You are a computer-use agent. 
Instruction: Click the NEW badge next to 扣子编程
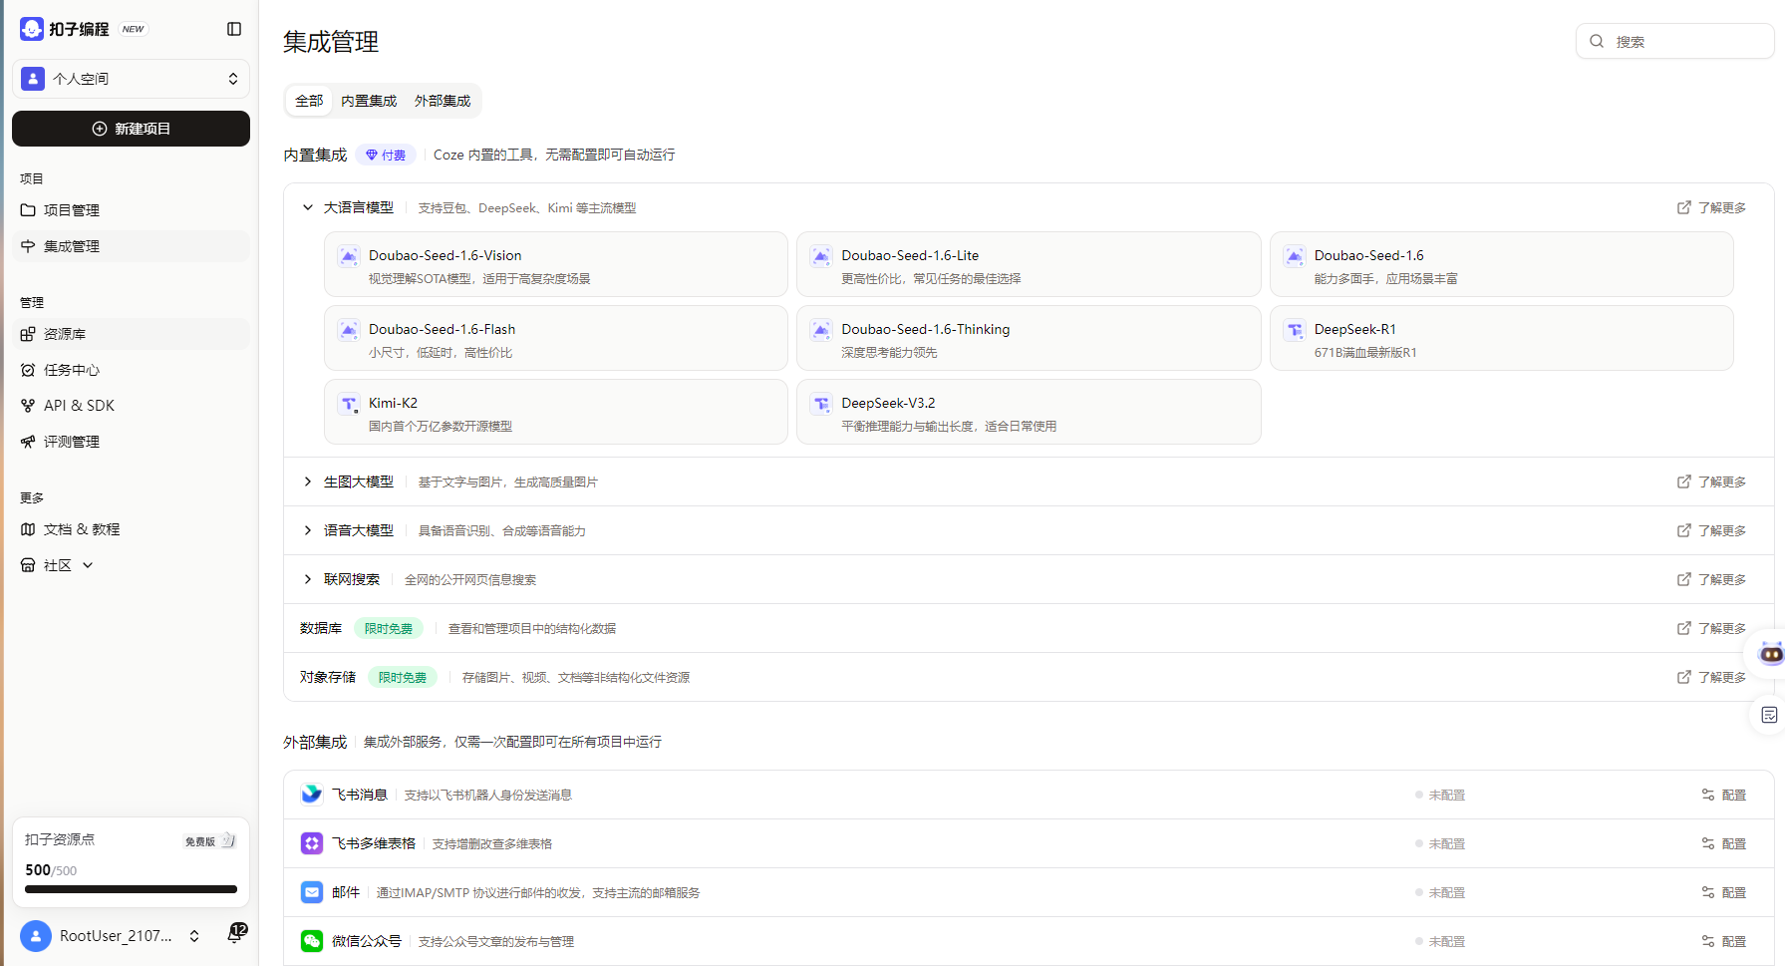(133, 29)
